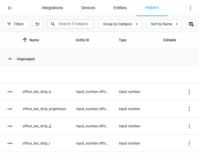Open the Filters panel
199x156 pixels.
16,24
